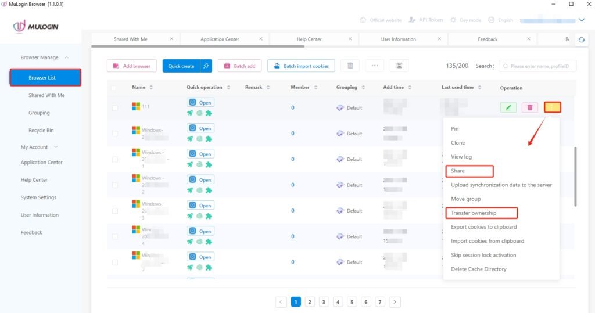Open the account dropdown chevron at top right
Screen dimensions: 595x313
click(582, 20)
